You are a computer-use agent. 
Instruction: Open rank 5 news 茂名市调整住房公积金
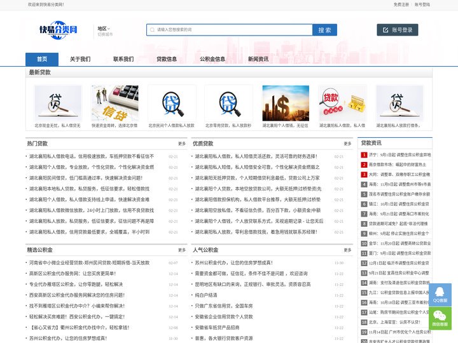click(x=399, y=194)
